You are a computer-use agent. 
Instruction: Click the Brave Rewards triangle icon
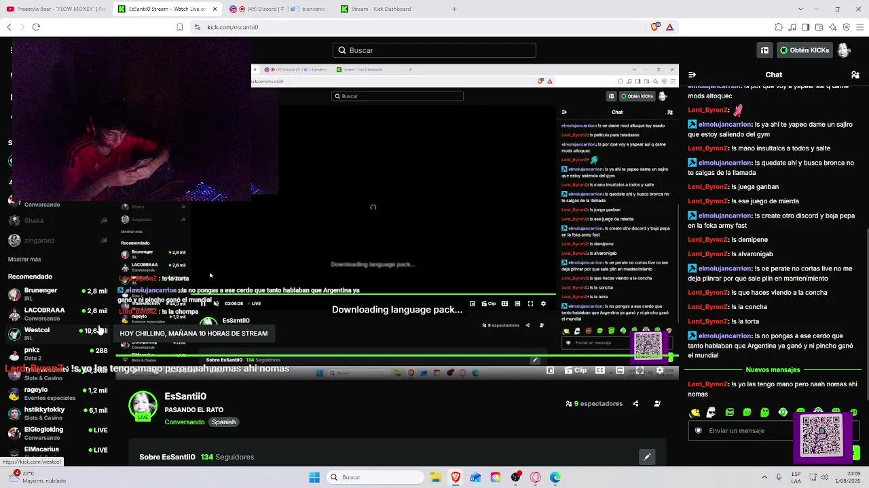[669, 27]
